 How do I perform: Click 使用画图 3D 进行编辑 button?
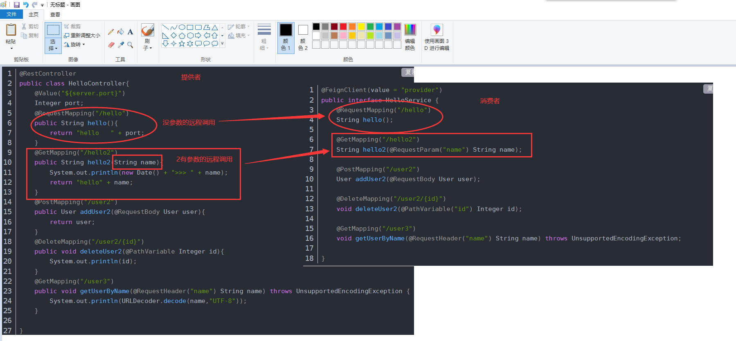click(437, 37)
